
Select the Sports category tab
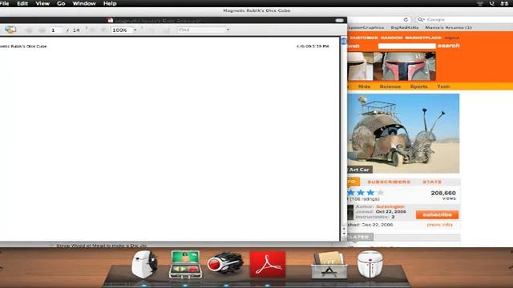coord(418,86)
